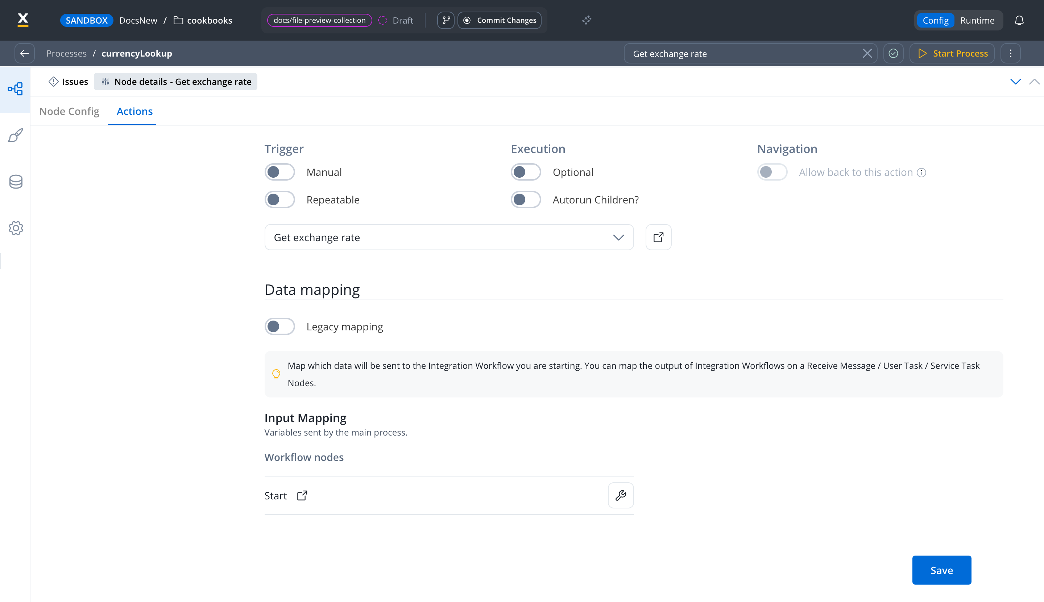This screenshot has width=1044, height=602.
Task: Open the UI designer brush icon
Action: (x=16, y=135)
